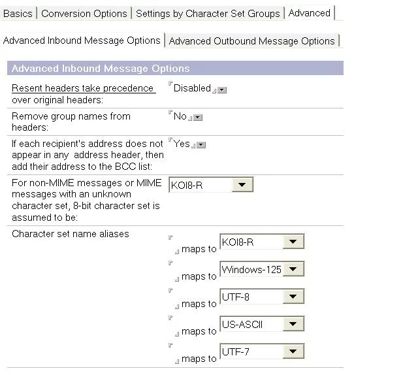Click the Resent headers take precedence link
418x375 pixels.
tap(82, 88)
